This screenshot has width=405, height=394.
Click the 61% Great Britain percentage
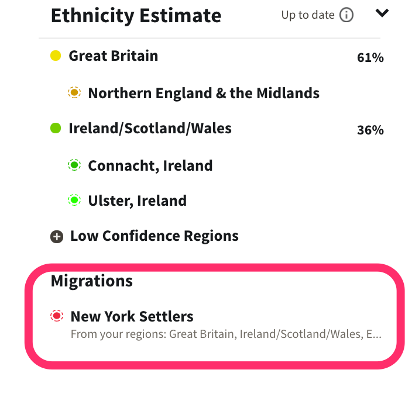click(370, 57)
